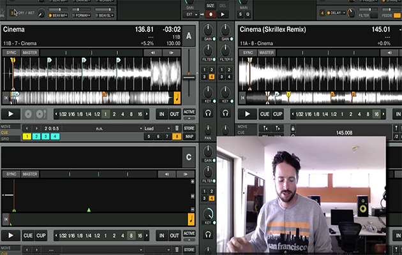Switch to the GRID tab on deck A
Viewport: 402px width, 255px height.
click(x=8, y=137)
